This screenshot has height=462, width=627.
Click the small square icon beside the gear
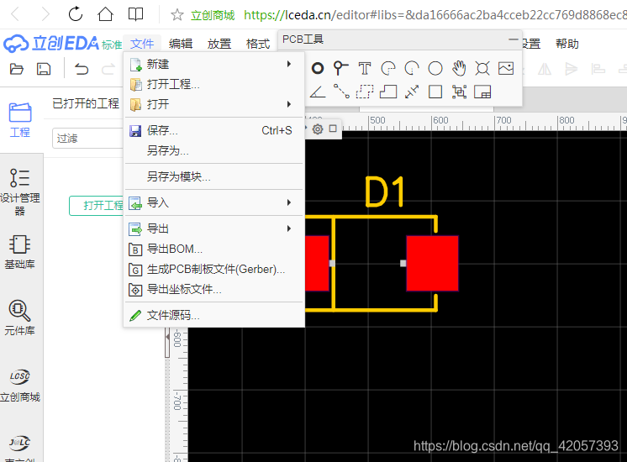[333, 129]
